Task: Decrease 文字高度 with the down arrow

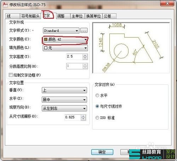Action: [85, 58]
